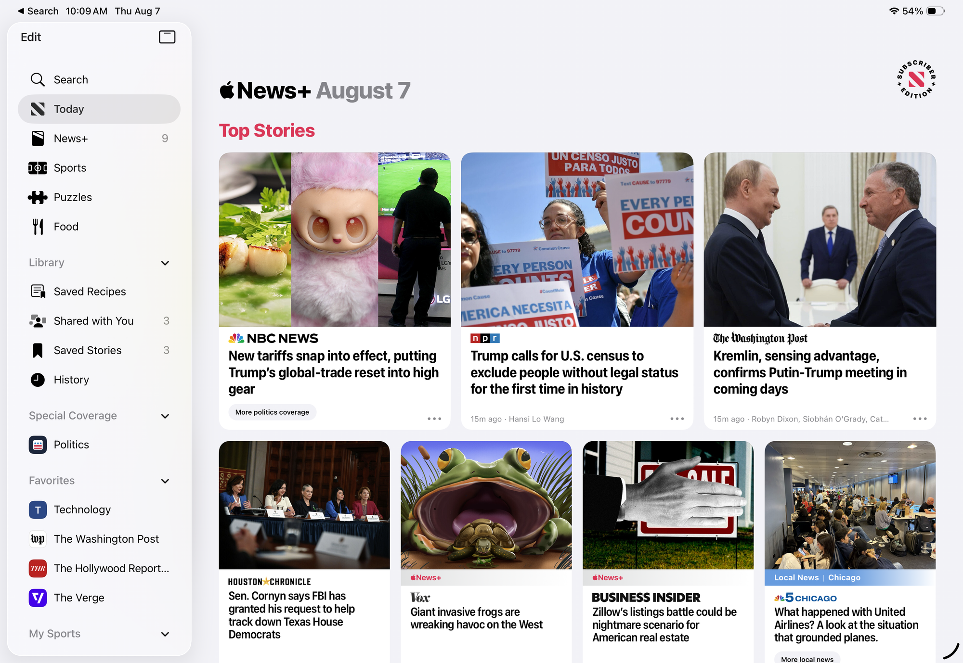Collapse the My Sports section
This screenshot has height=663, width=963.
pos(165,634)
